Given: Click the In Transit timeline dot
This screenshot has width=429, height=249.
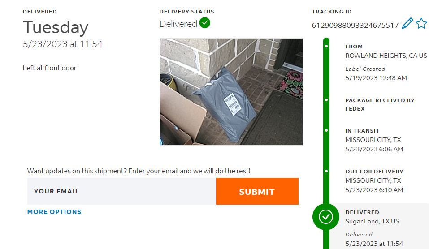Looking at the screenshot, I should 326,131.
